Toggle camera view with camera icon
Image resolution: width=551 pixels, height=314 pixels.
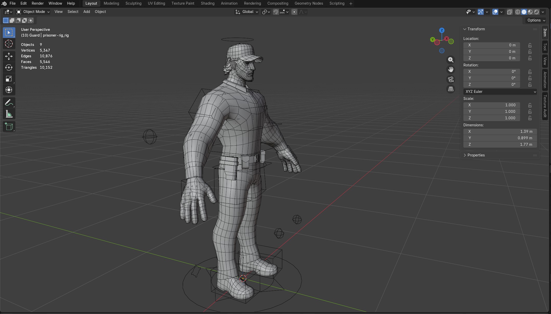(x=451, y=79)
